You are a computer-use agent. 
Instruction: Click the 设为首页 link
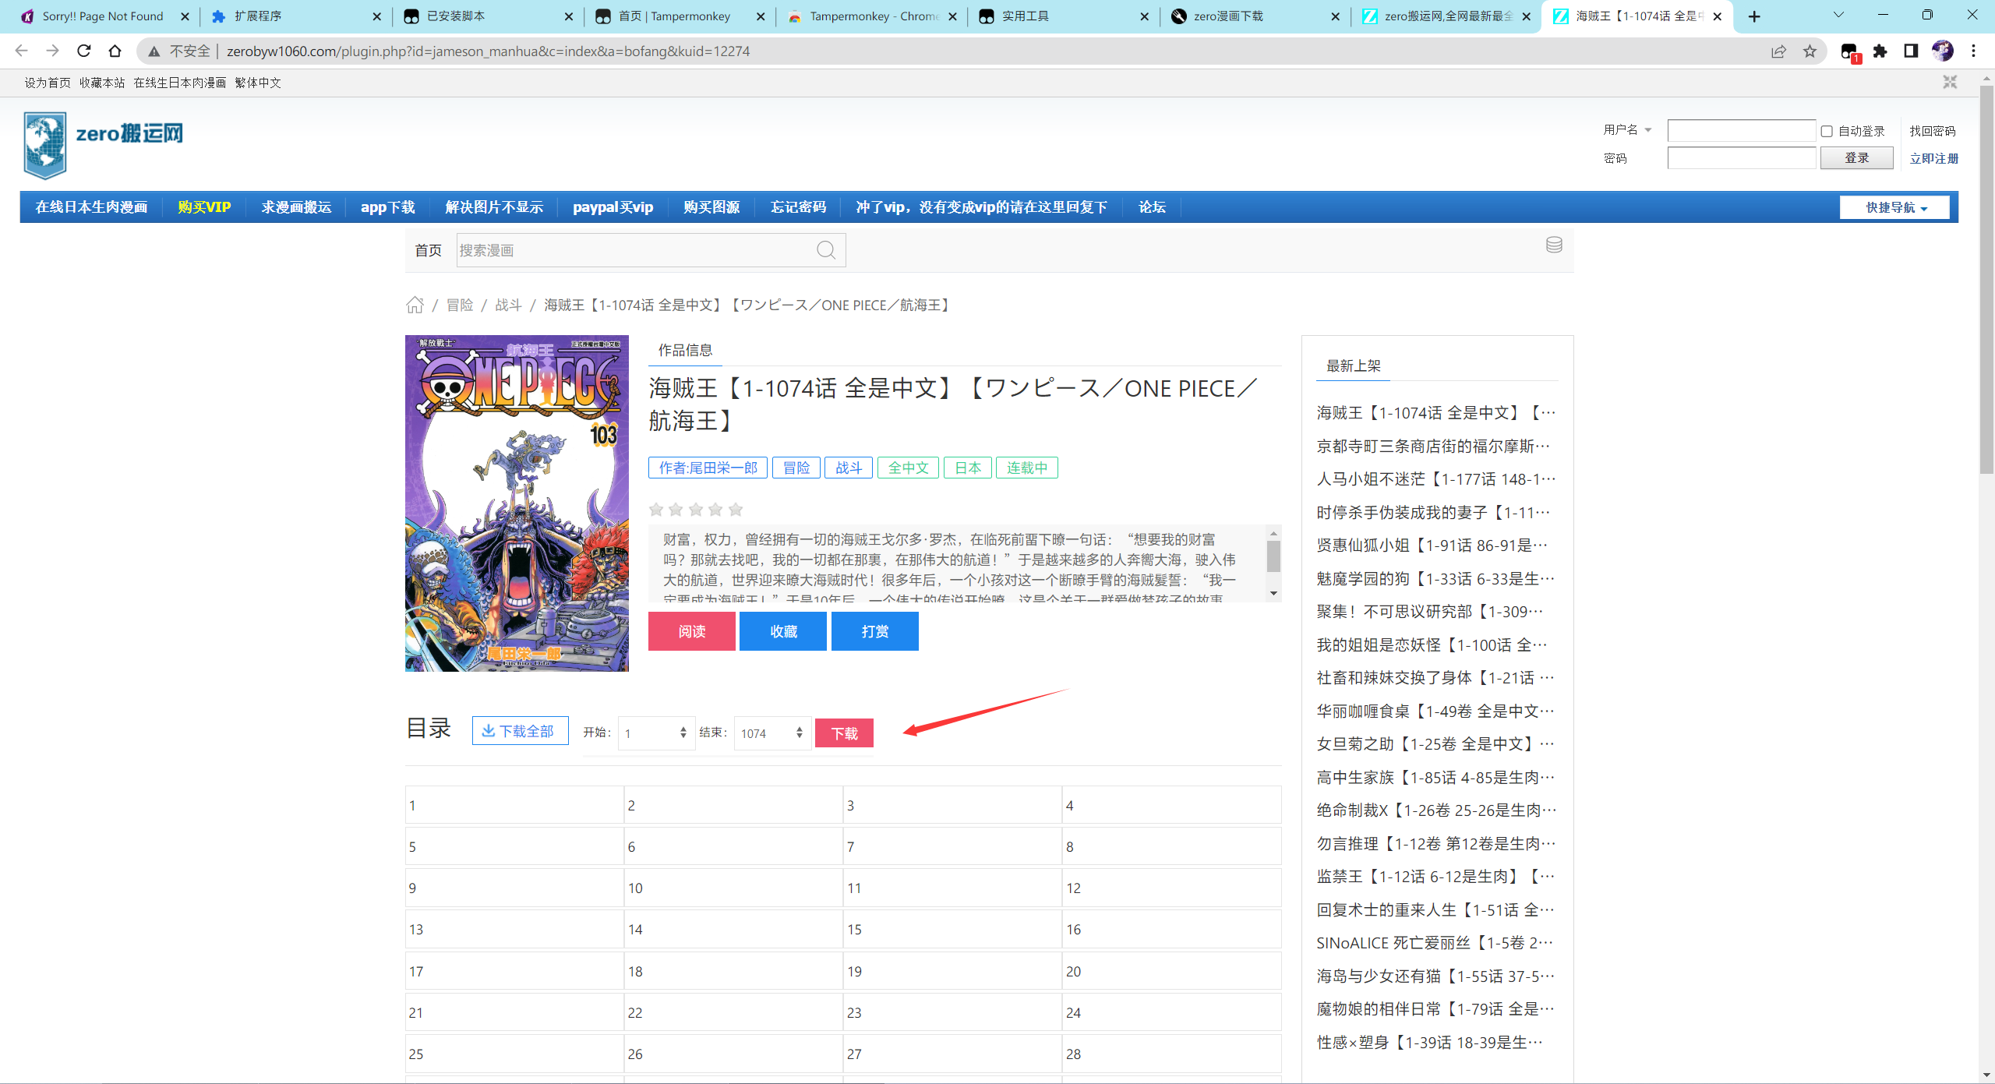[x=48, y=83]
